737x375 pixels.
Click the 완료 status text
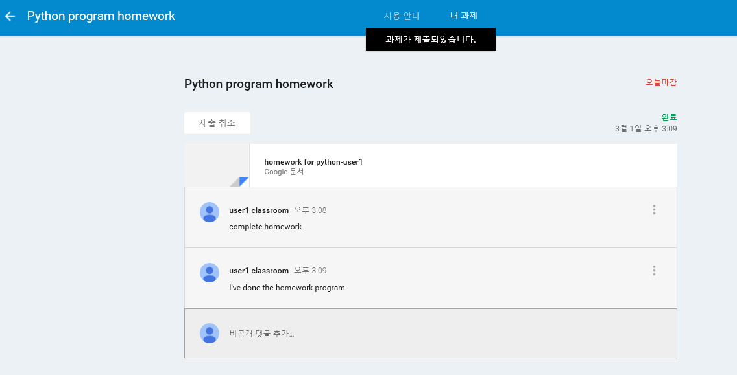(x=669, y=117)
